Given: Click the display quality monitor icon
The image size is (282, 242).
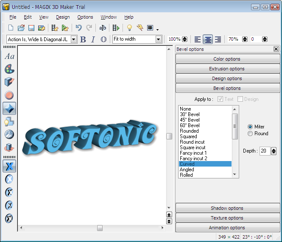Looking at the screenshot, I should click(x=150, y=28).
